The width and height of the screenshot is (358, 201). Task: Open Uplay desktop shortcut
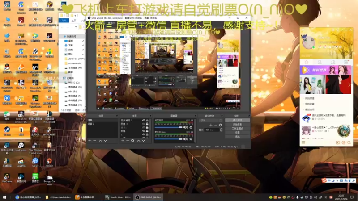coord(35,162)
